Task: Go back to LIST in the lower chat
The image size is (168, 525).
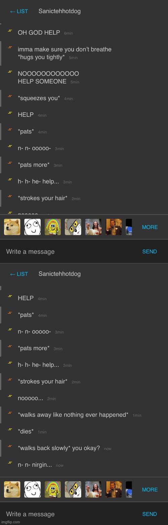Action: 19,274
